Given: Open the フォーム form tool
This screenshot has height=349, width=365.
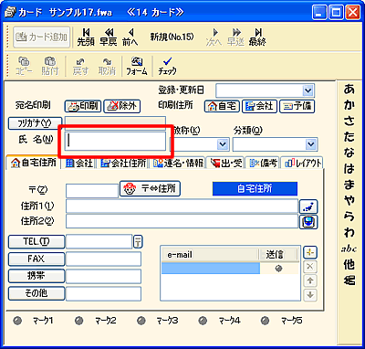Looking at the screenshot, I should (137, 66).
